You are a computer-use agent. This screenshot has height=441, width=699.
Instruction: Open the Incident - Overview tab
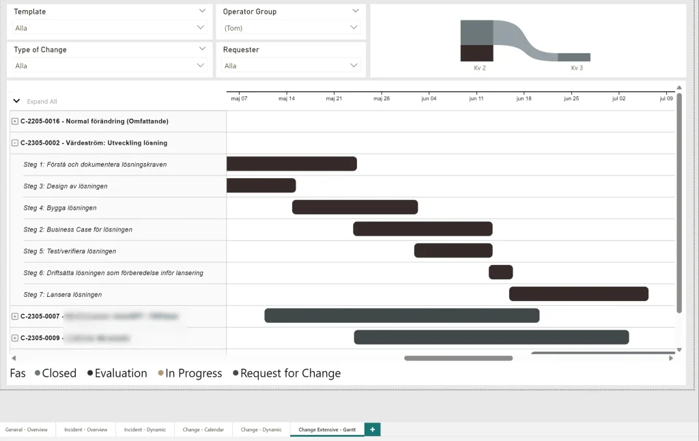tap(86, 430)
